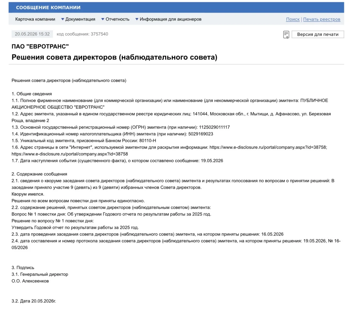Click the line 3.1. Генеральный директор

pos(40,274)
